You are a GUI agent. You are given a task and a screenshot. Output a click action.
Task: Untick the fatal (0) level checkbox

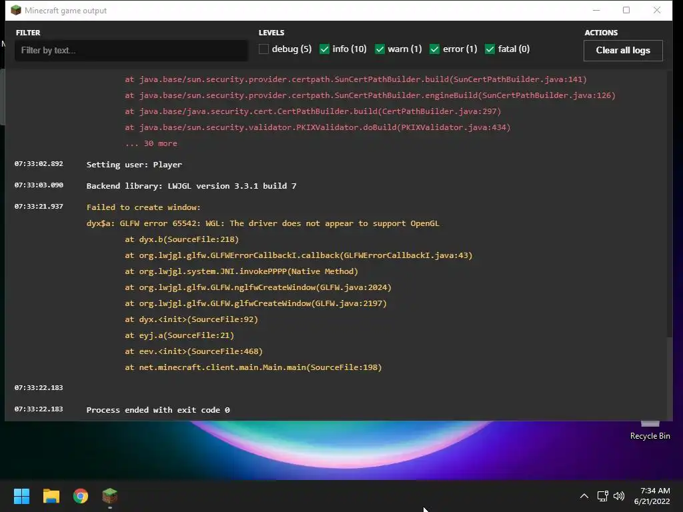click(490, 49)
